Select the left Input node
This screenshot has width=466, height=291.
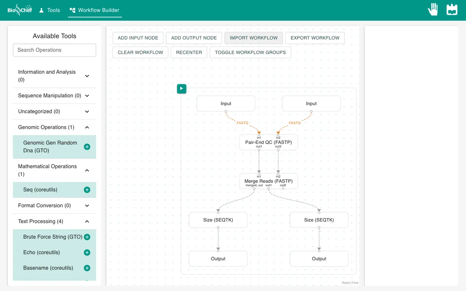tap(226, 104)
